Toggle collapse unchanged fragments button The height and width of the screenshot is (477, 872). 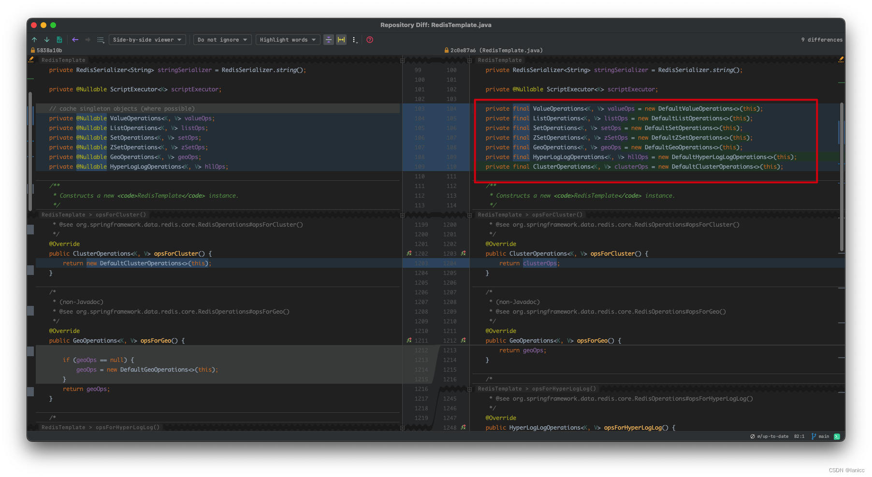(x=329, y=40)
